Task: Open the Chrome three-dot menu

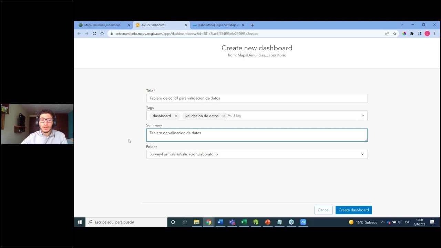Action: (x=435, y=34)
